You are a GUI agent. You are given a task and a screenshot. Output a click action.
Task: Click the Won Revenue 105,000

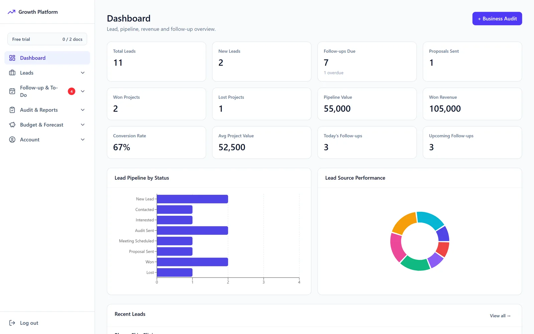tap(445, 109)
